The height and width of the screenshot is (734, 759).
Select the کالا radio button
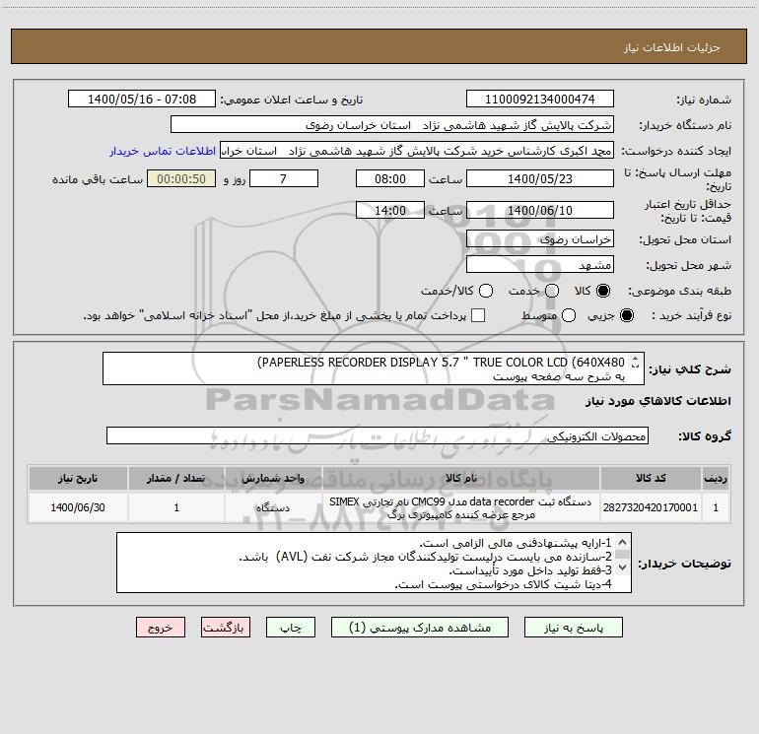pyautogui.click(x=603, y=291)
